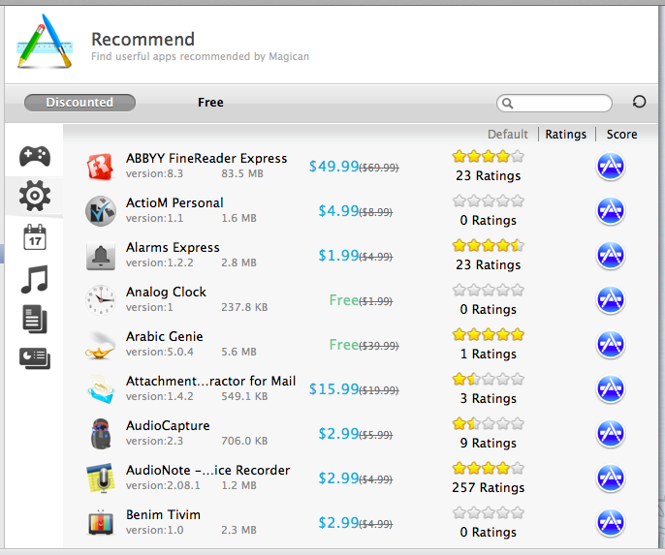
Task: Click the AudioCapture app icon
Action: (x=101, y=434)
